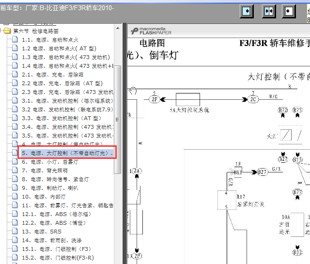Screen dimensions: 310x264
Task: Click the 2A connector node in diagram
Action: [x=137, y=171]
